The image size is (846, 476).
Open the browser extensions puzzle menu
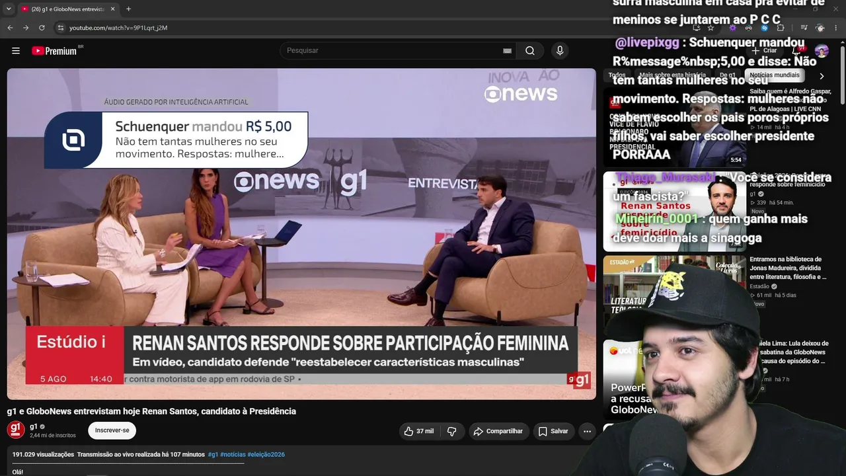pos(781,28)
